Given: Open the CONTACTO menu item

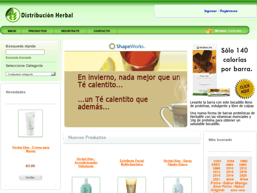Looking at the screenshot, I should click(x=101, y=31).
